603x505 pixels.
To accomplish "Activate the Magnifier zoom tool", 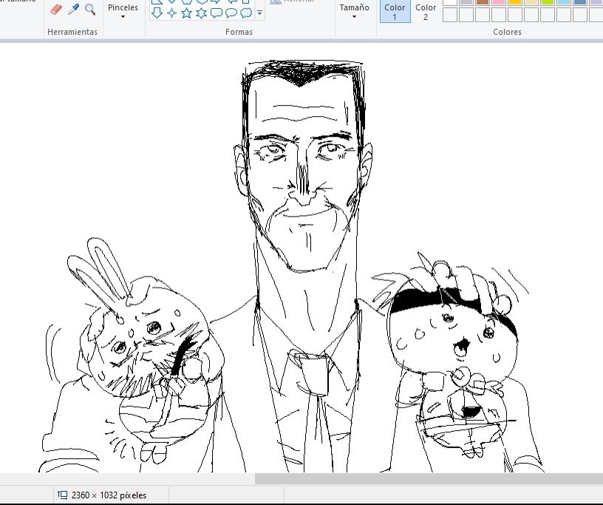I will [x=90, y=10].
